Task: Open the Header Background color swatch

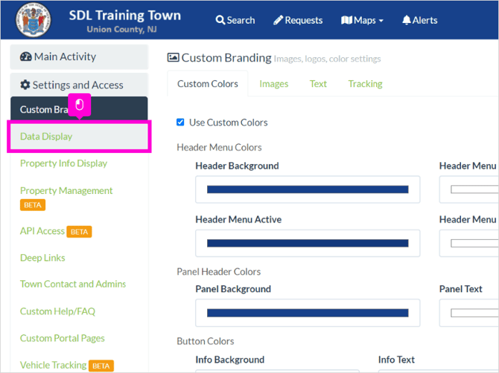Action: [x=308, y=189]
